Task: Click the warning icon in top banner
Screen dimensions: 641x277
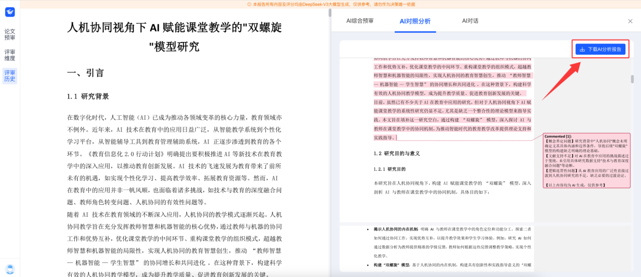Action: point(249,4)
